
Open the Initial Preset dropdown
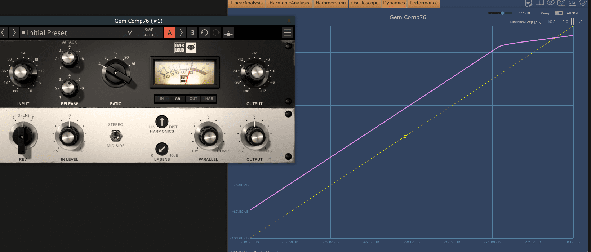[x=77, y=32]
